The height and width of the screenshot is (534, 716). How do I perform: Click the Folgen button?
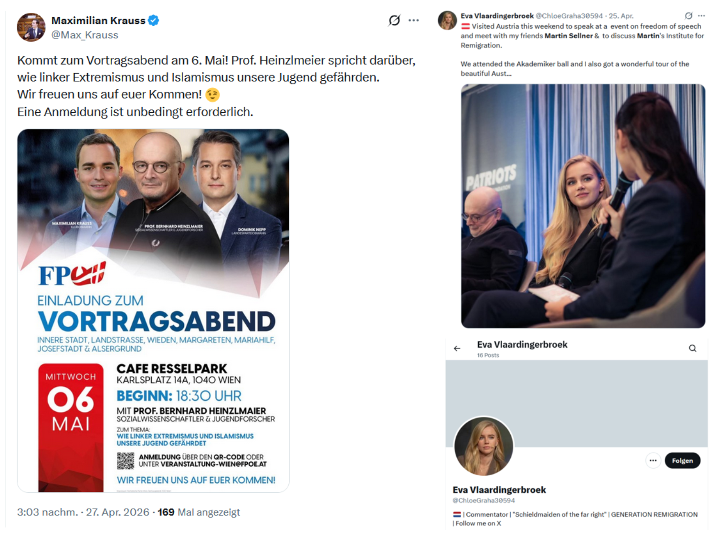pos(682,460)
